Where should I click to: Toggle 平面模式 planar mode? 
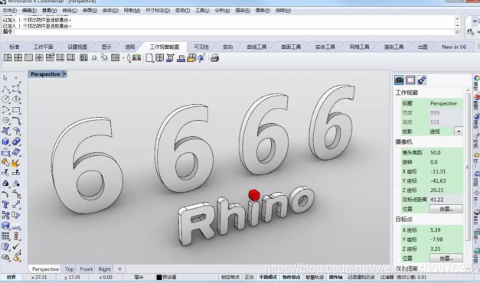(268, 277)
